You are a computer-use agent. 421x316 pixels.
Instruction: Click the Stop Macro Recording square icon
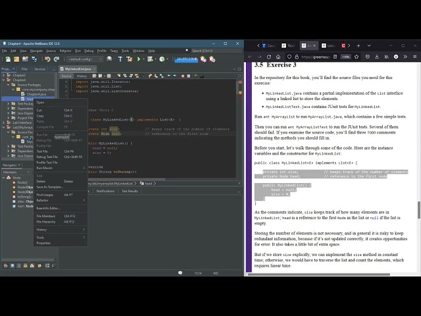click(189, 76)
